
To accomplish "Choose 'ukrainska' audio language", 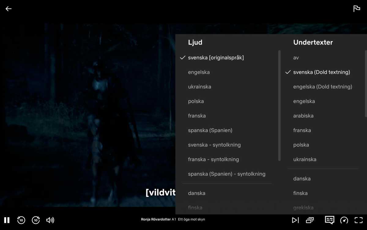I will click(x=199, y=87).
